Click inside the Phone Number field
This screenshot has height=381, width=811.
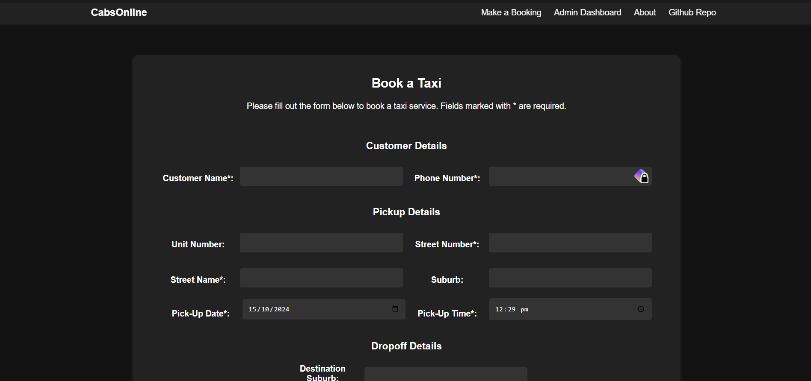click(560, 176)
